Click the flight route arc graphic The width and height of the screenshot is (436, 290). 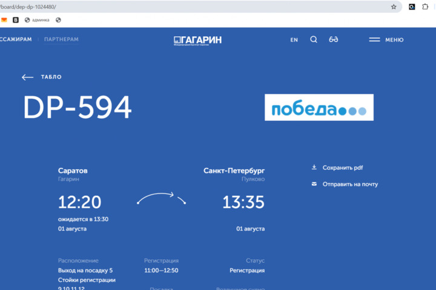click(162, 198)
